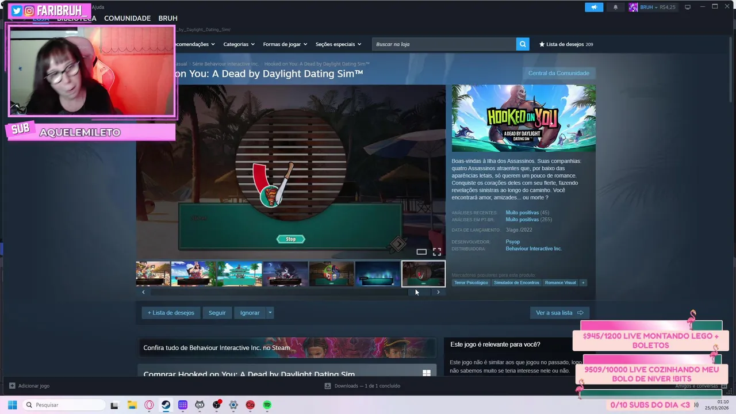
Task: Open the Windows Start button
Action: 12,405
